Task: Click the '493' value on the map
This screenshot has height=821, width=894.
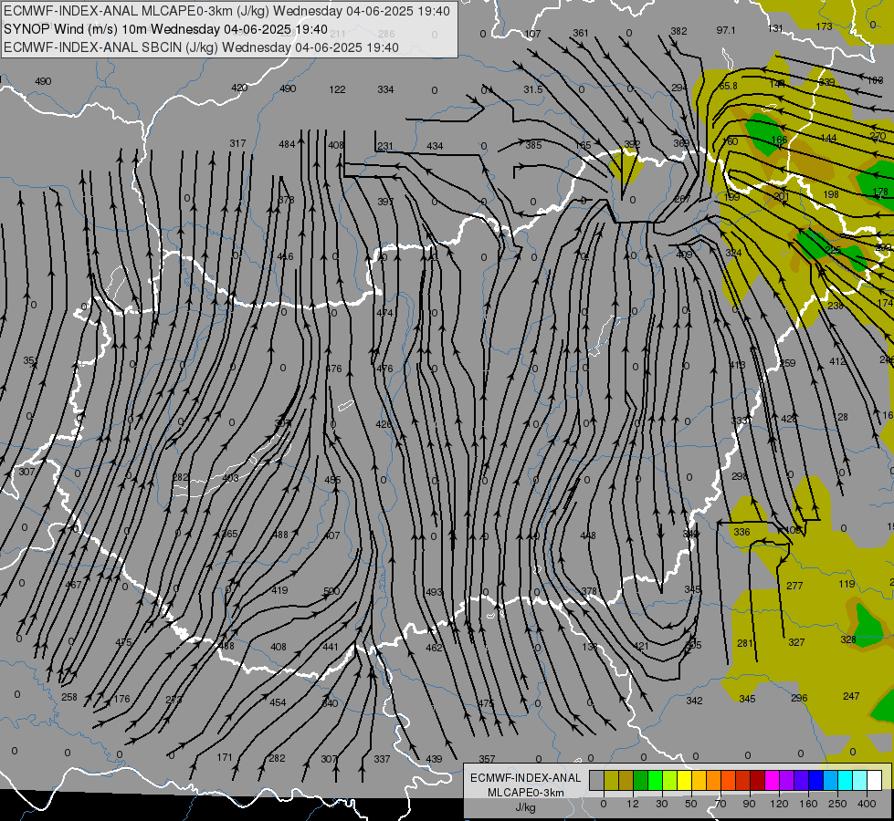Action: 434,592
